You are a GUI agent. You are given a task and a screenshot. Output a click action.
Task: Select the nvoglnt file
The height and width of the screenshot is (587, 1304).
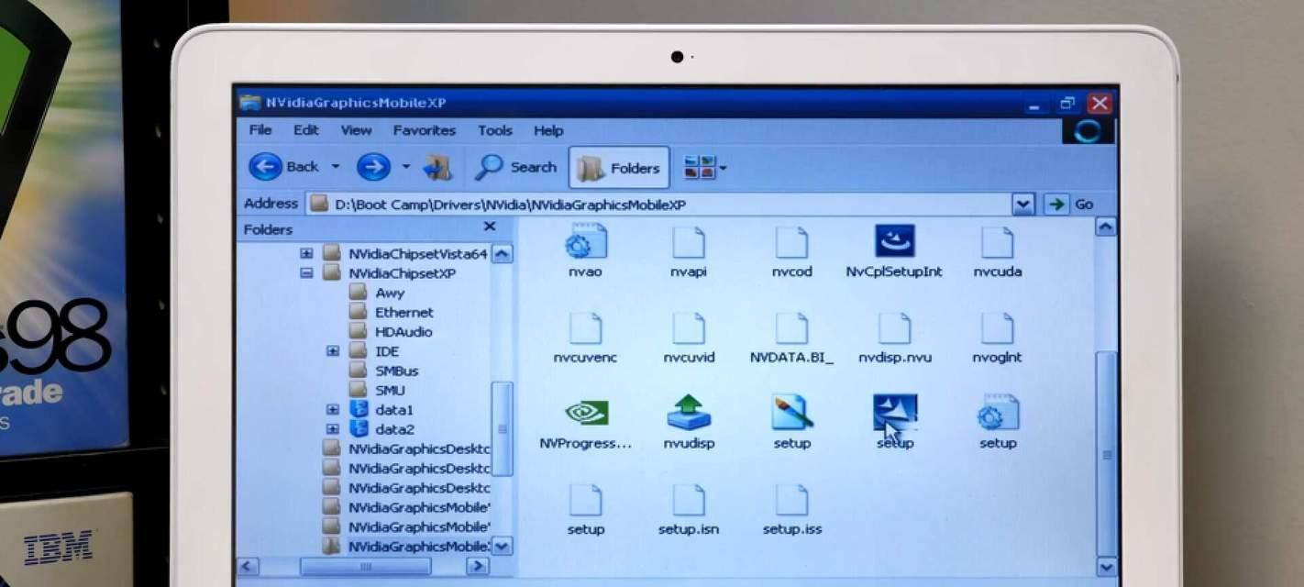[x=997, y=338]
